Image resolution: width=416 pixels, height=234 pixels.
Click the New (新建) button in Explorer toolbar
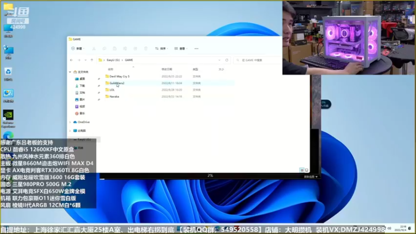77,48
